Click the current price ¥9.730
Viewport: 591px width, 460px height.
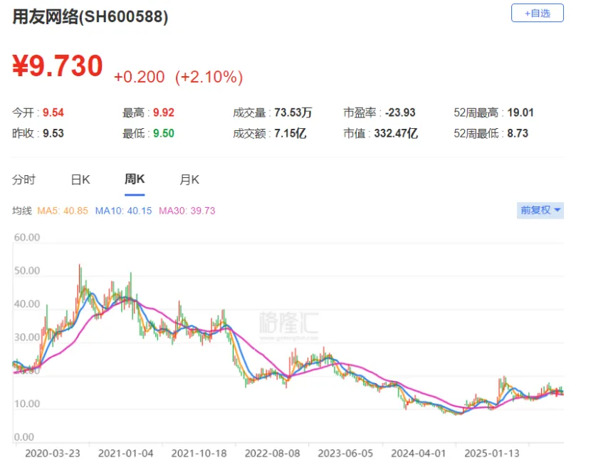click(58, 66)
